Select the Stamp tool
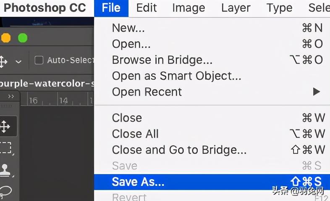The width and height of the screenshot is (330, 201). pyautogui.click(x=5, y=169)
